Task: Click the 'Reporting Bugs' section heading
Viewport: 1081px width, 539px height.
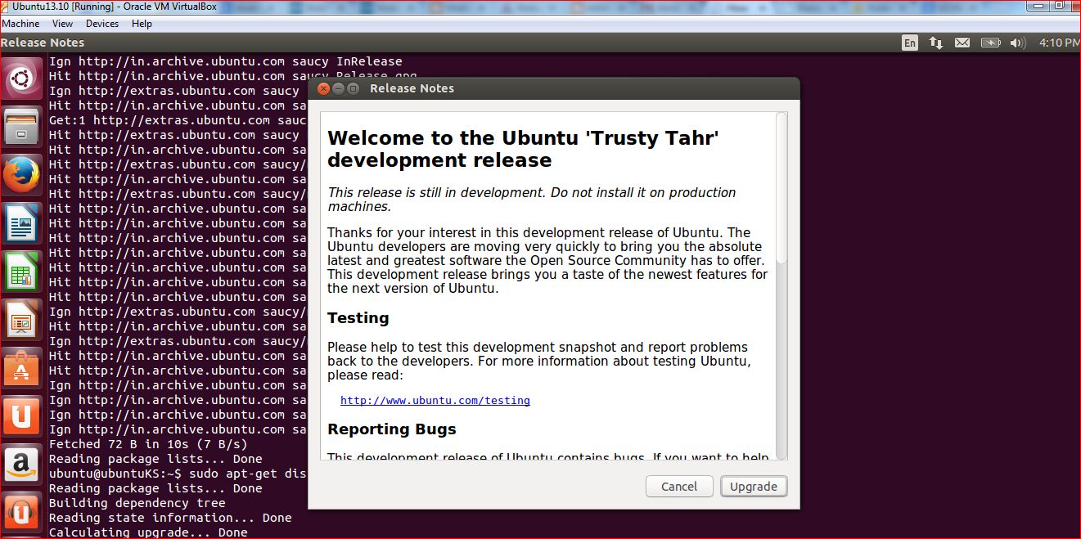Action: [x=392, y=429]
